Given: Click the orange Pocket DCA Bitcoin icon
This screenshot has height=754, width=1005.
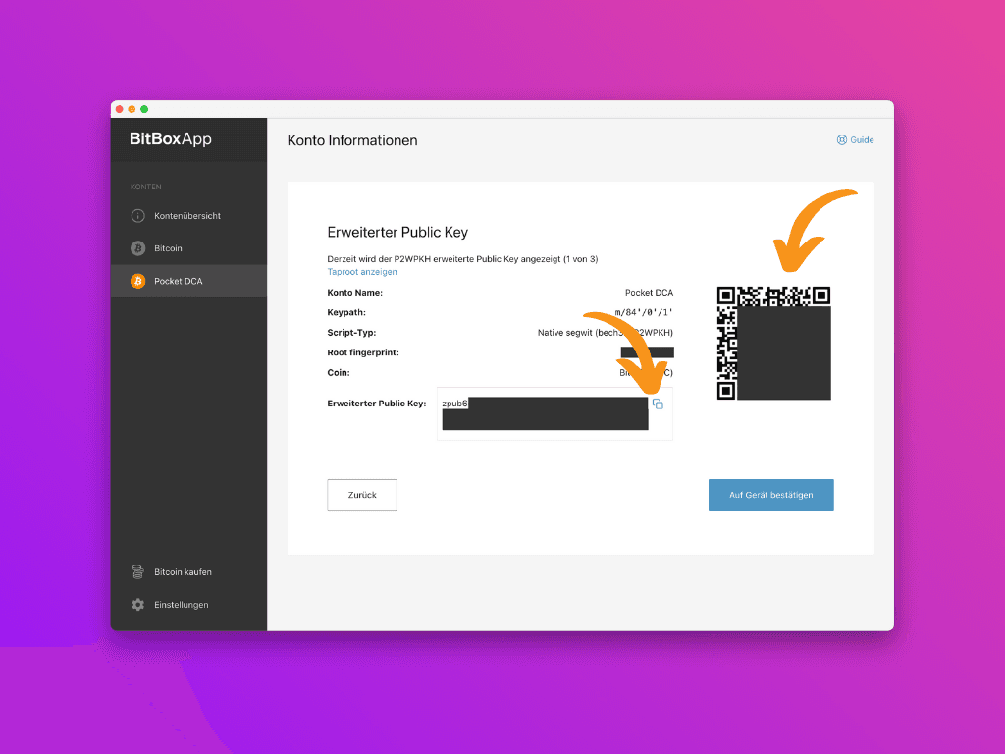Looking at the screenshot, I should coord(137,281).
